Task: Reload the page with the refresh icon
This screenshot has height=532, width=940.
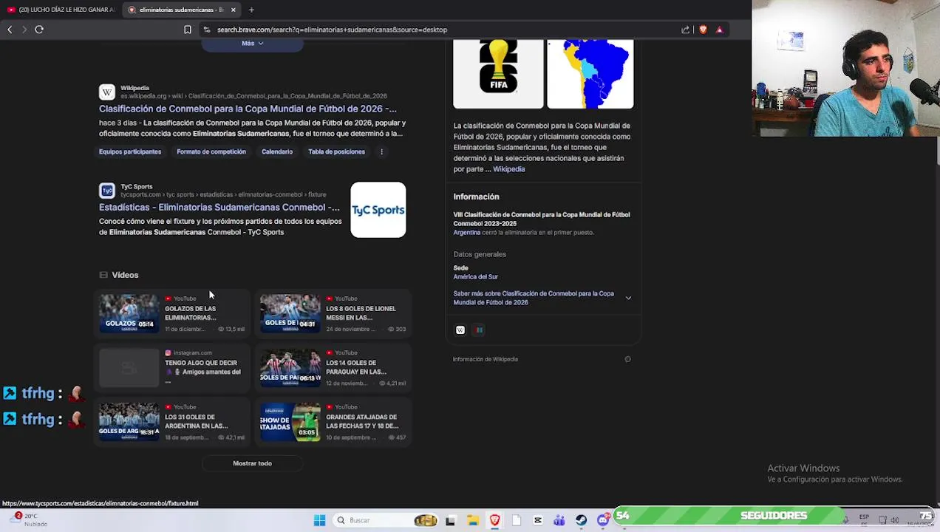Action: pyautogui.click(x=39, y=30)
